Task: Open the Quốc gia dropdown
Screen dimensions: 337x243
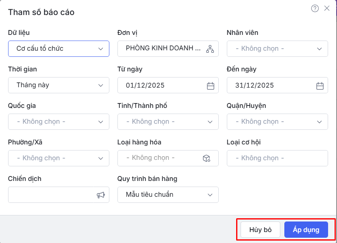Action: 59,122
